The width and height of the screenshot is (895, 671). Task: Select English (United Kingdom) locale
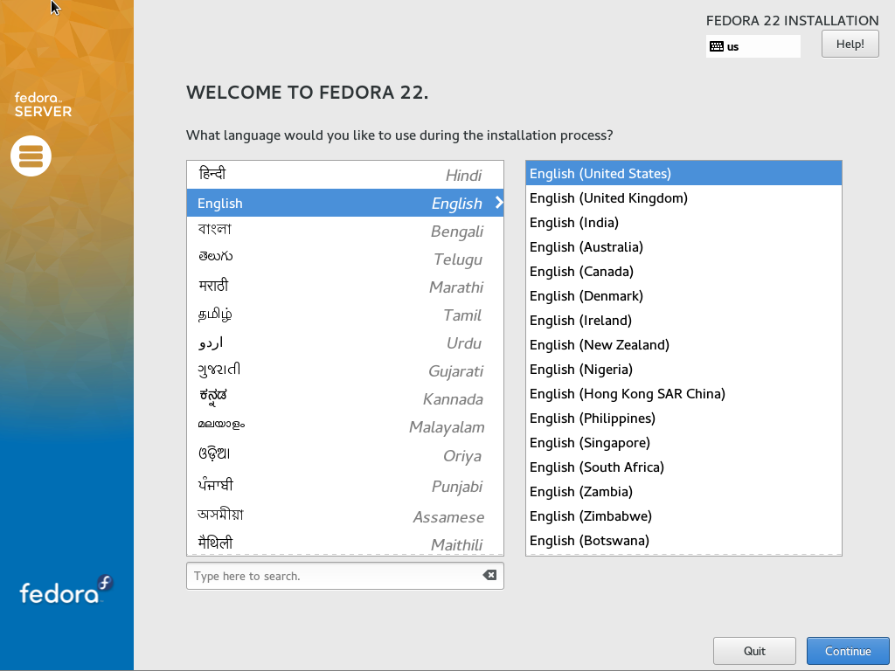[683, 198]
